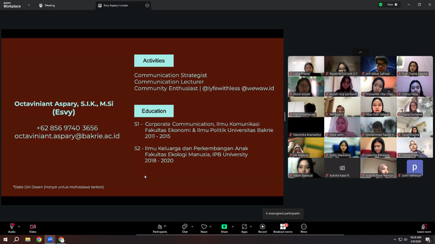Open the Audio options arrow
The width and height of the screenshot is (435, 244).
pos(19,226)
